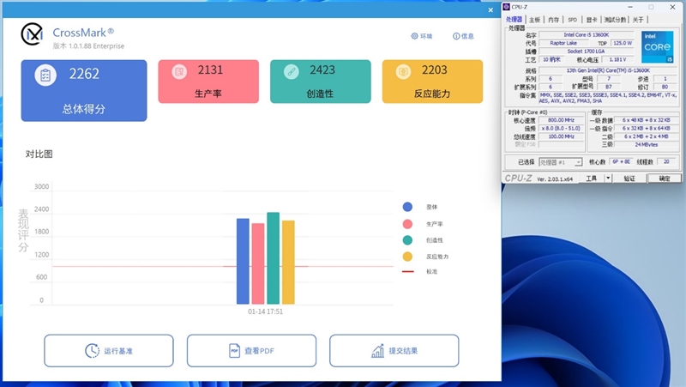Toggle the blue 整体 legend swatch
Image resolution: width=686 pixels, height=387 pixels.
coord(407,207)
